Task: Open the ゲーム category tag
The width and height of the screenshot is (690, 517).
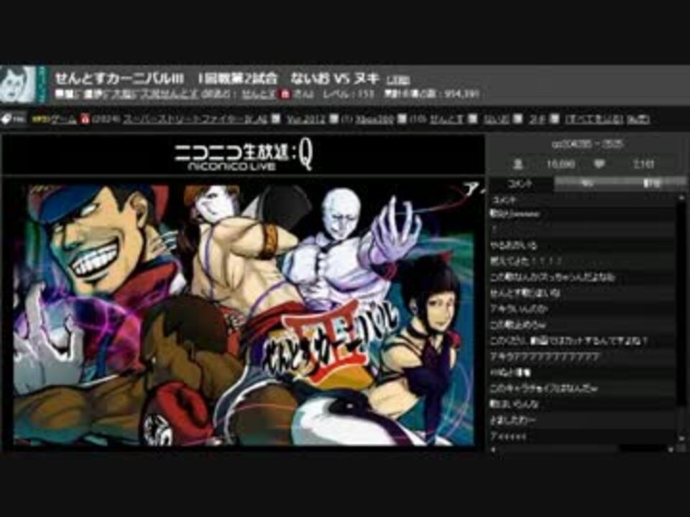Action: pos(64,119)
